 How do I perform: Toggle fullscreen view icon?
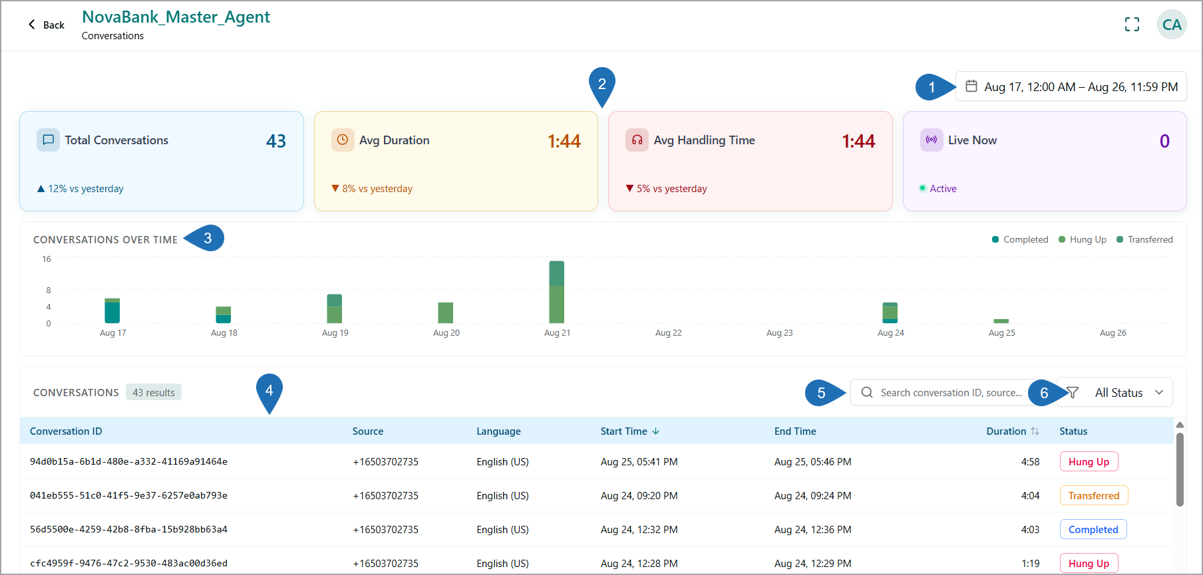pos(1132,25)
